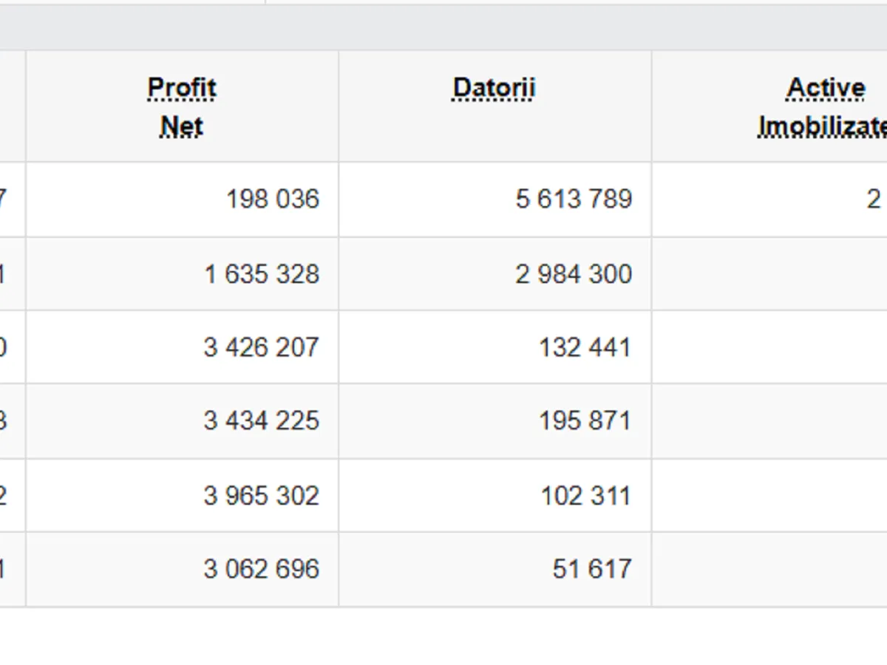Viewport: 887px width, 665px height.
Task: Click the Datorii value 132 441
Action: point(585,347)
